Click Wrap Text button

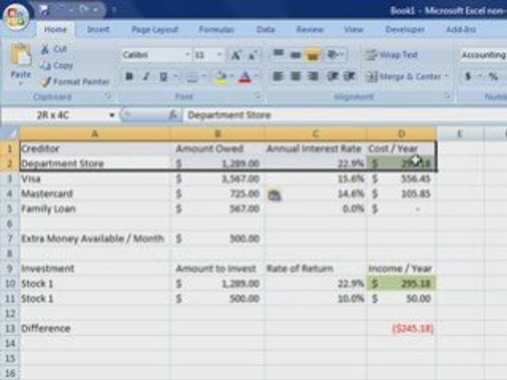pos(391,55)
